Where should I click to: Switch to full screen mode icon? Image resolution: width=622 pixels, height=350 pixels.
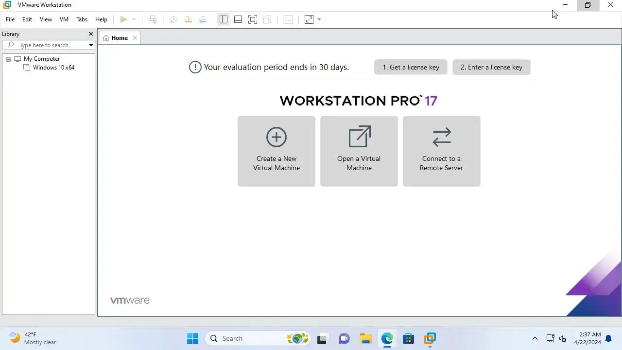(x=253, y=19)
